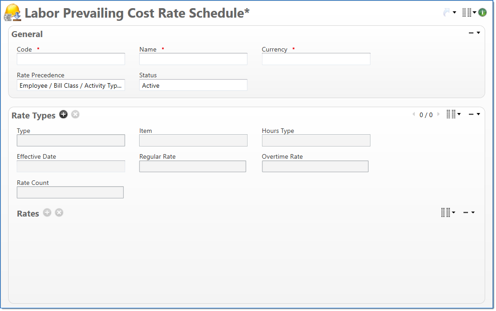Screen dimensions: 496x311
Task: Click the add icon next to Rates
Action: click(47, 212)
